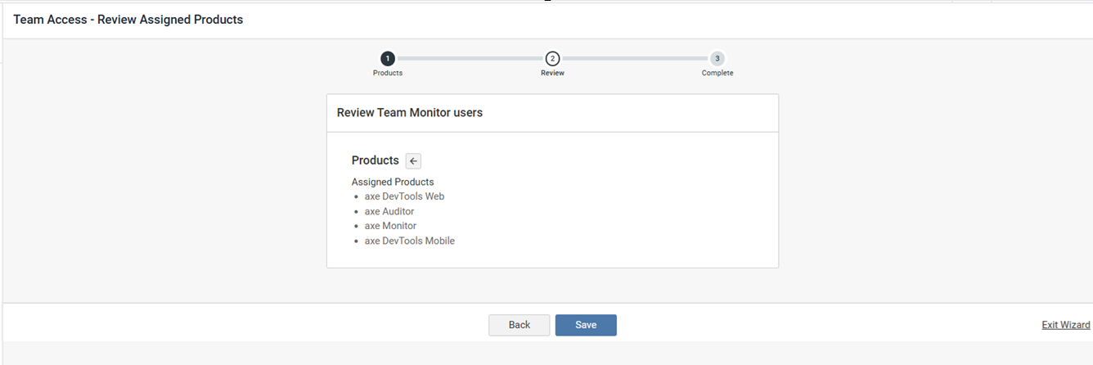Select the step 3 circle in the wizard
The image size is (1093, 365).
point(717,58)
